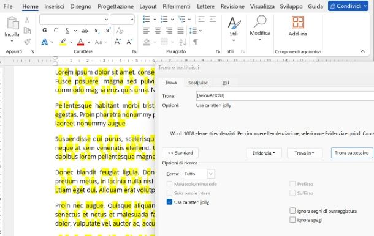Align text right

(169, 31)
